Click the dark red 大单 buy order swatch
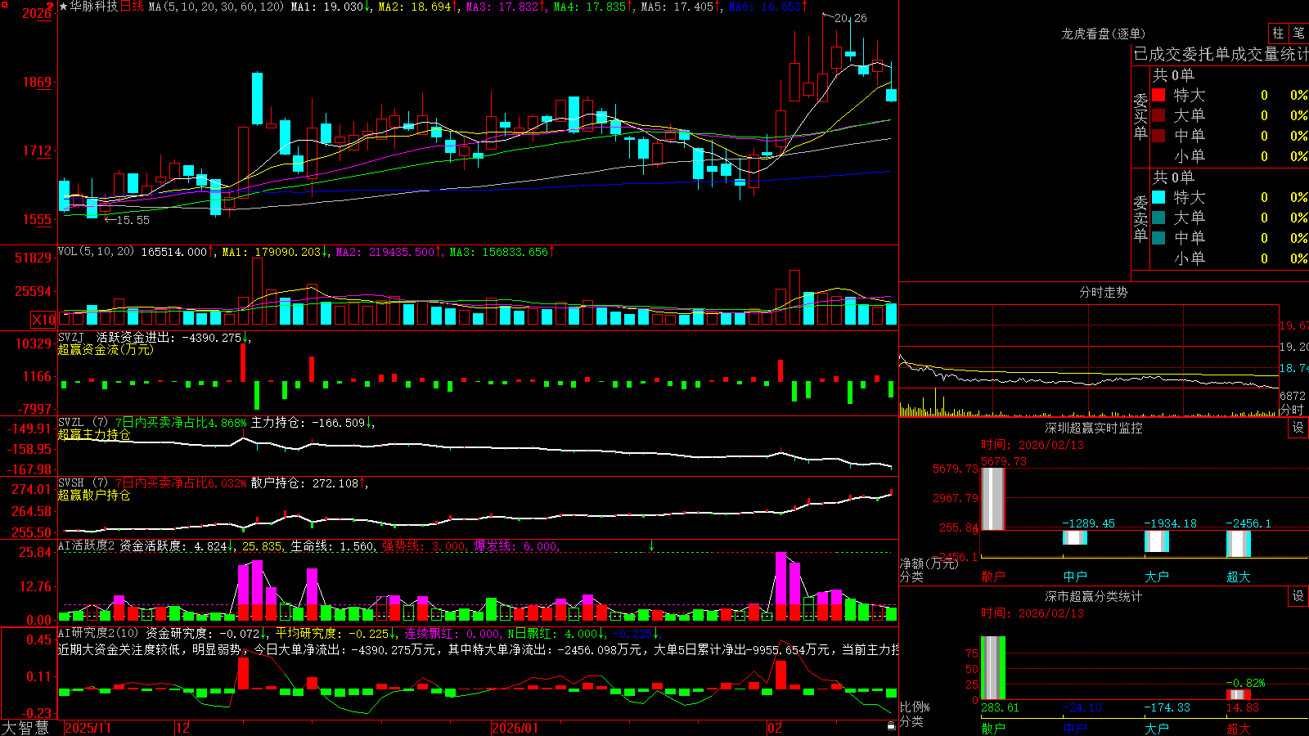Image resolution: width=1309 pixels, height=736 pixels. 1158,115
